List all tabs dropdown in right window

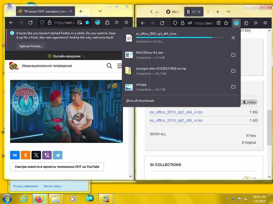[228, 12]
